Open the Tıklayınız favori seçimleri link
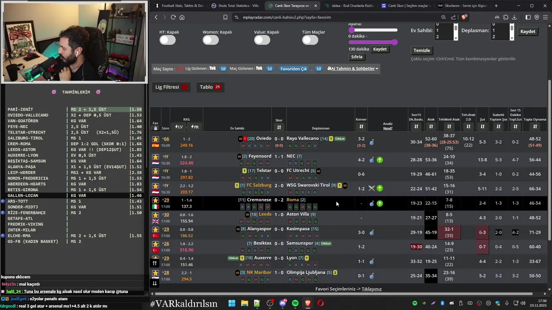 (372, 289)
